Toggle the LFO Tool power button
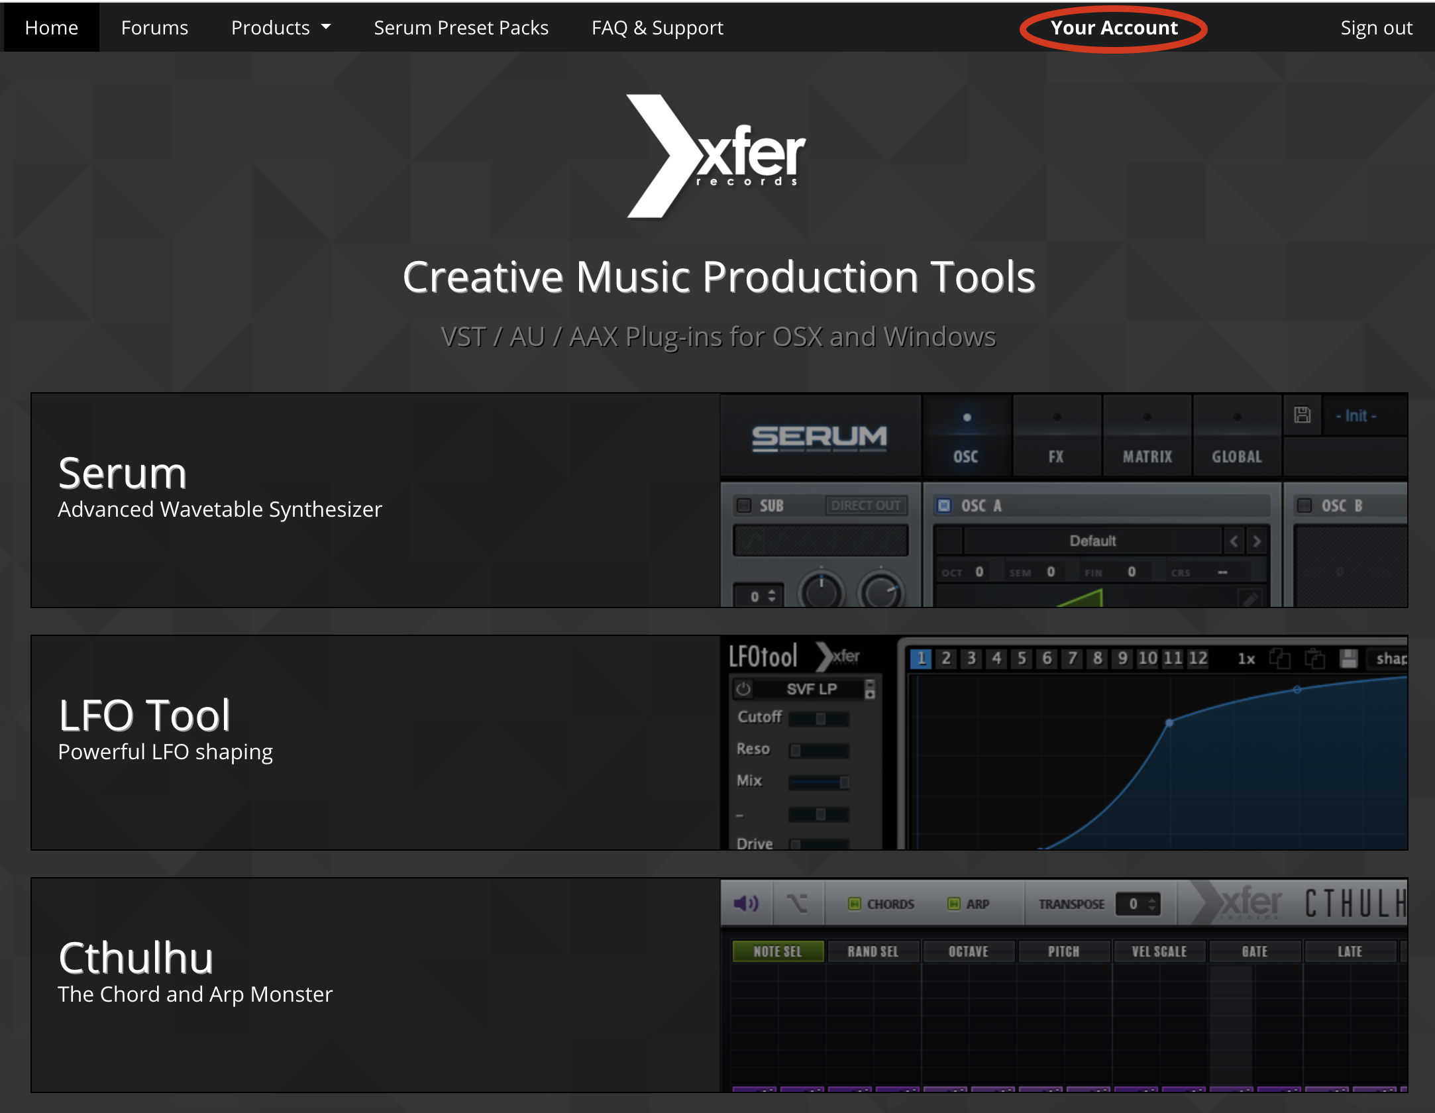 742,689
